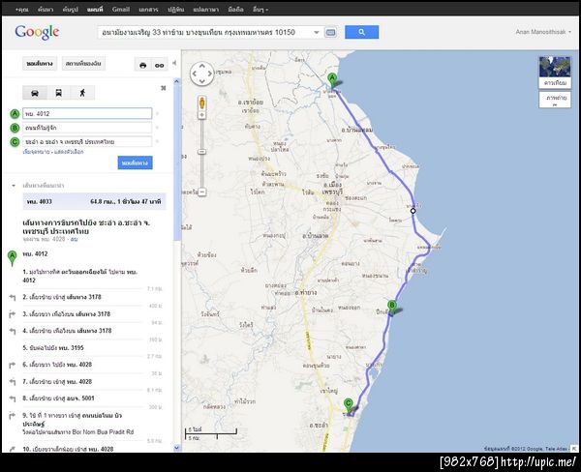
Task: Open the +You item in top bar
Action: [x=22, y=10]
